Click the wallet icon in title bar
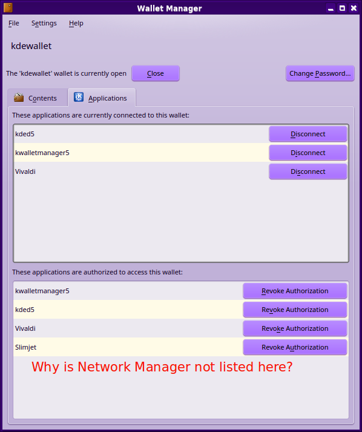This screenshot has height=432, width=362. click(8, 8)
